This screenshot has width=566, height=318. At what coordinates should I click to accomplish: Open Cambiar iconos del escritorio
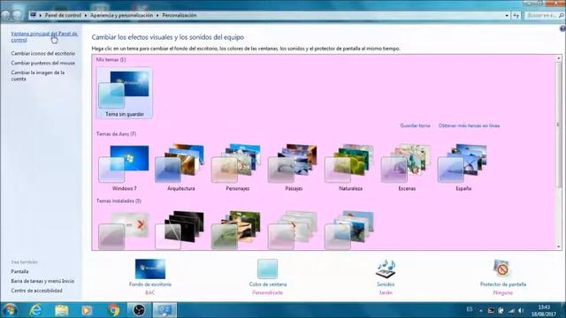coord(43,53)
